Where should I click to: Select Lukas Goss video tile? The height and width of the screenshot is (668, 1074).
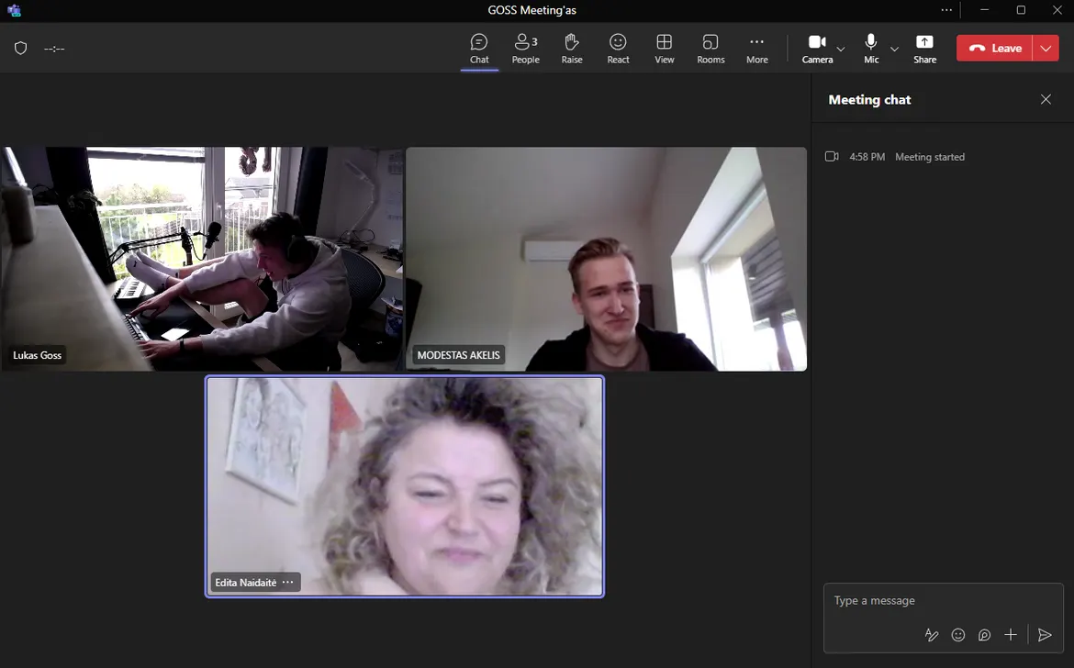202,259
